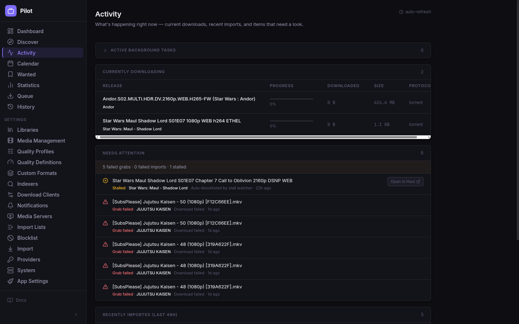This screenshot has height=324, width=519.
Task: Go to Discover in the sidebar
Action: pyautogui.click(x=43, y=42)
